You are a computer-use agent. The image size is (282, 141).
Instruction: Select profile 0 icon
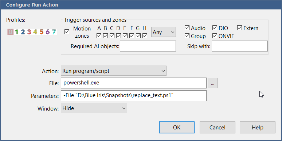click(x=11, y=32)
